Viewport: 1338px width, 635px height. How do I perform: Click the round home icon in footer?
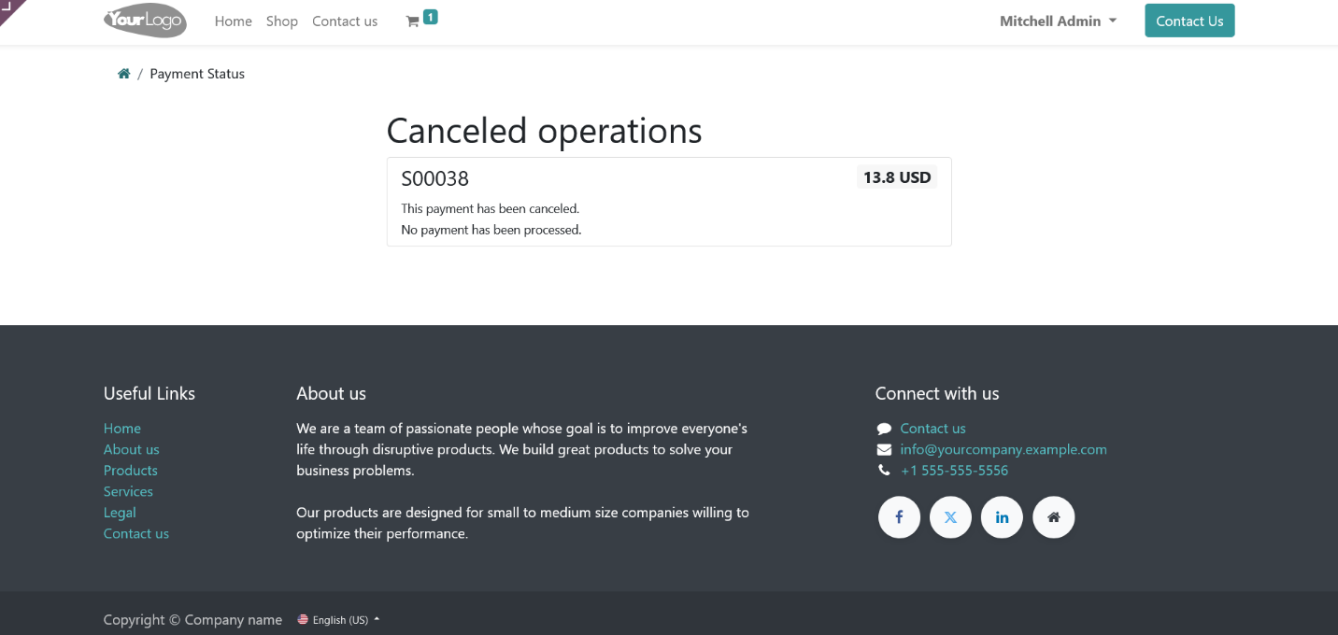(1053, 516)
